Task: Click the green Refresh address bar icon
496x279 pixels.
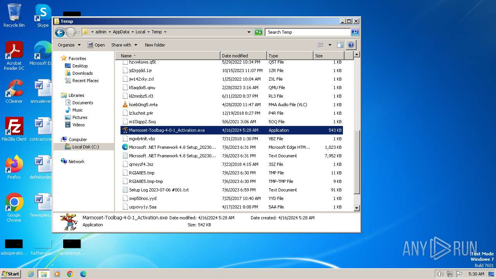Action: pyautogui.click(x=258, y=32)
